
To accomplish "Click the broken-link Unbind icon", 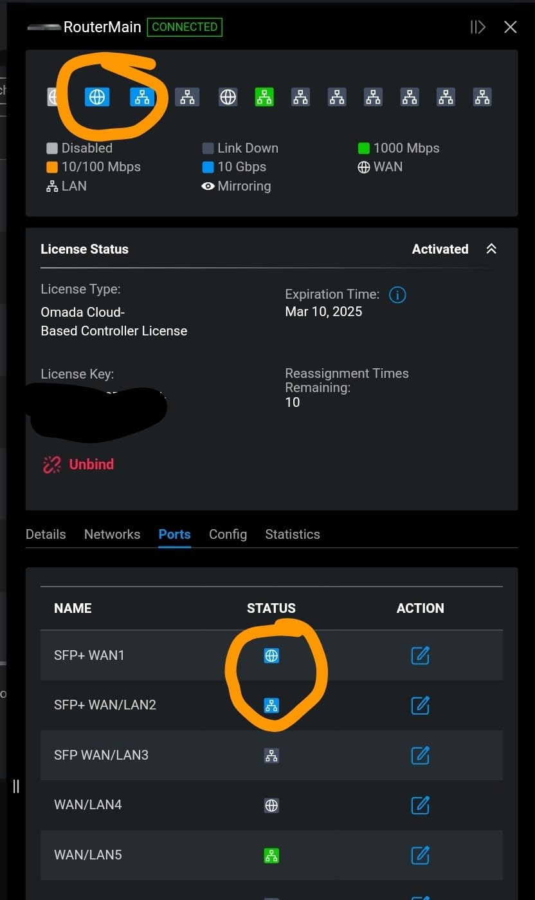I will [x=51, y=464].
